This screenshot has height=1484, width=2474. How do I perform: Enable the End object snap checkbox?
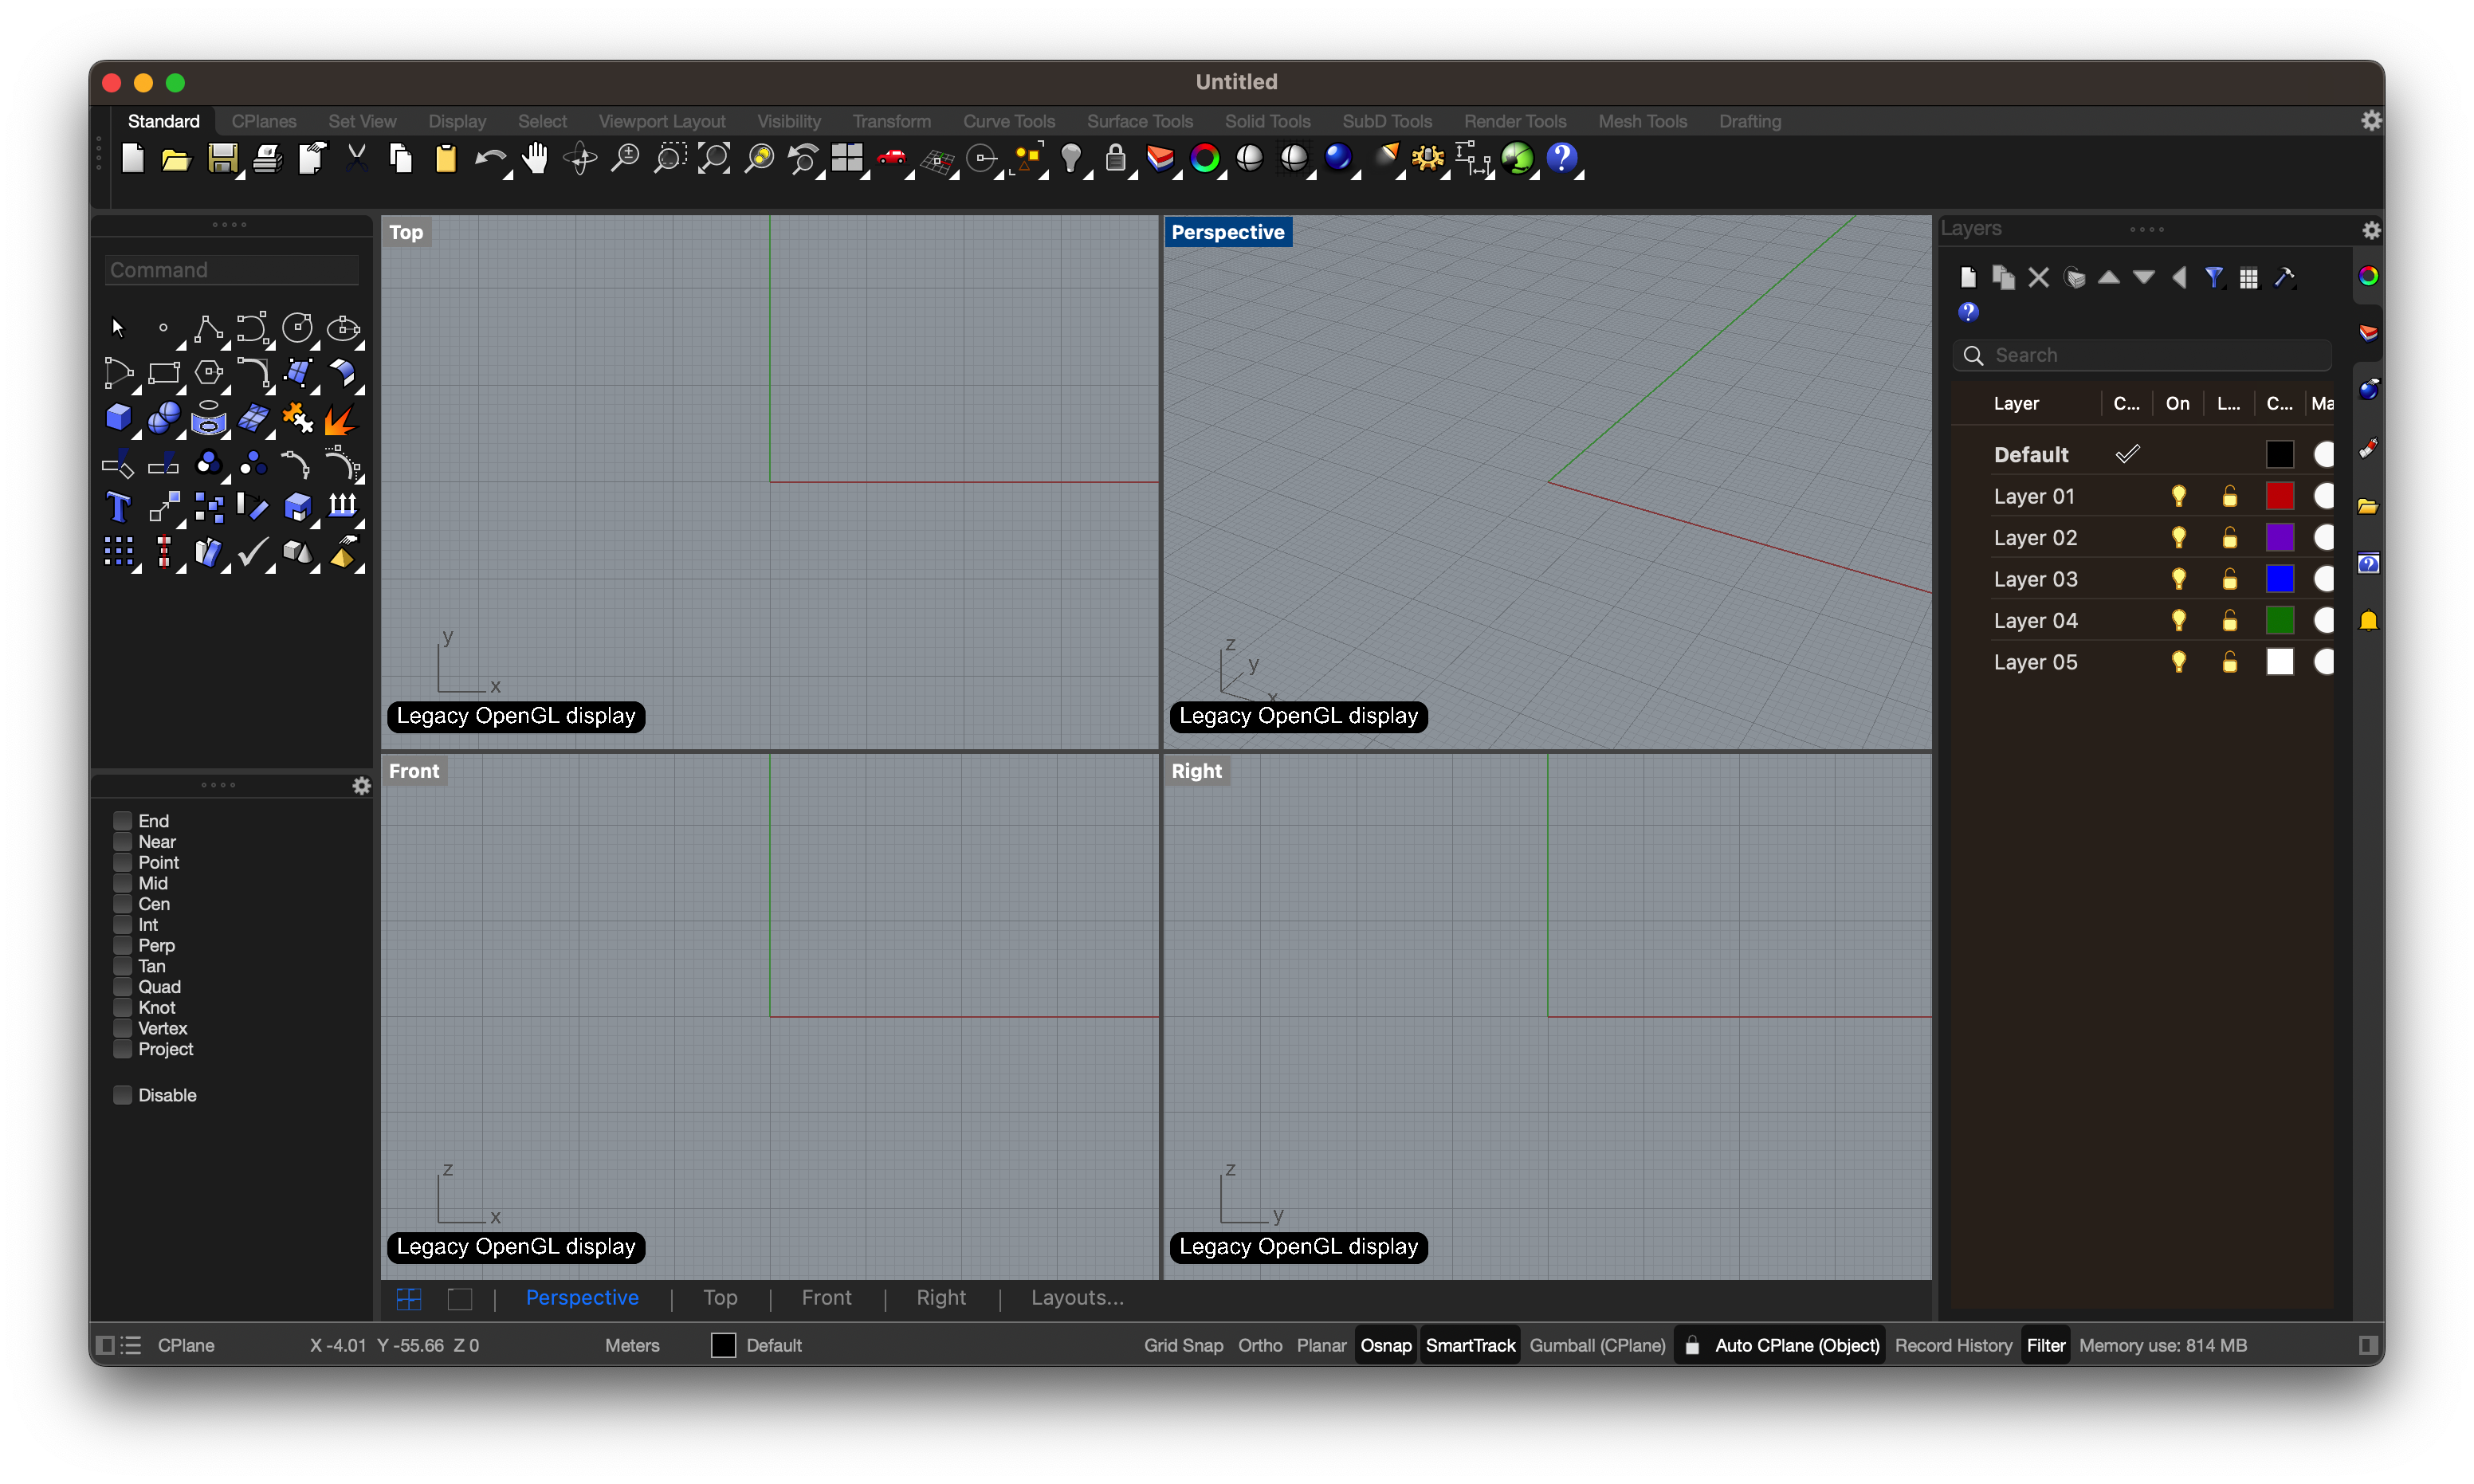[123, 821]
